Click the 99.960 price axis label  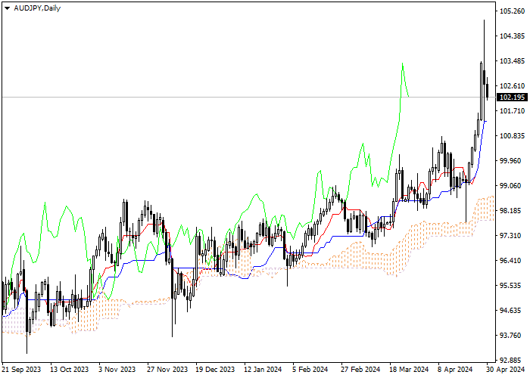(510, 160)
